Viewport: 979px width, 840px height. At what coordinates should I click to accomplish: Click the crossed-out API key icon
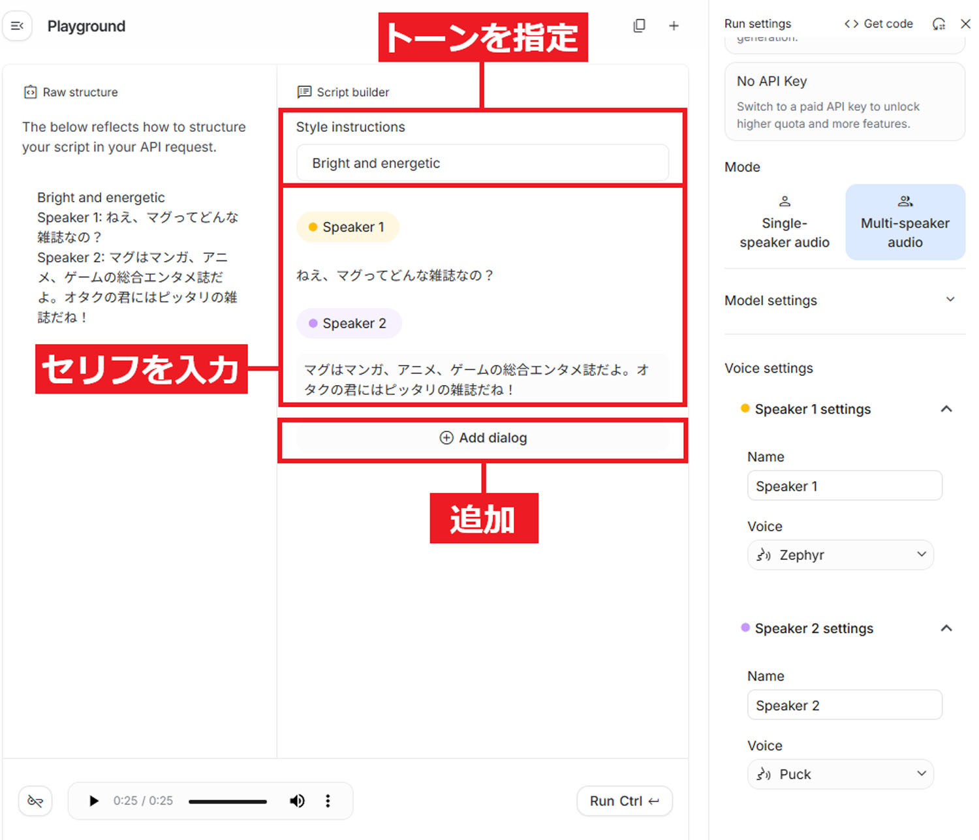[35, 801]
